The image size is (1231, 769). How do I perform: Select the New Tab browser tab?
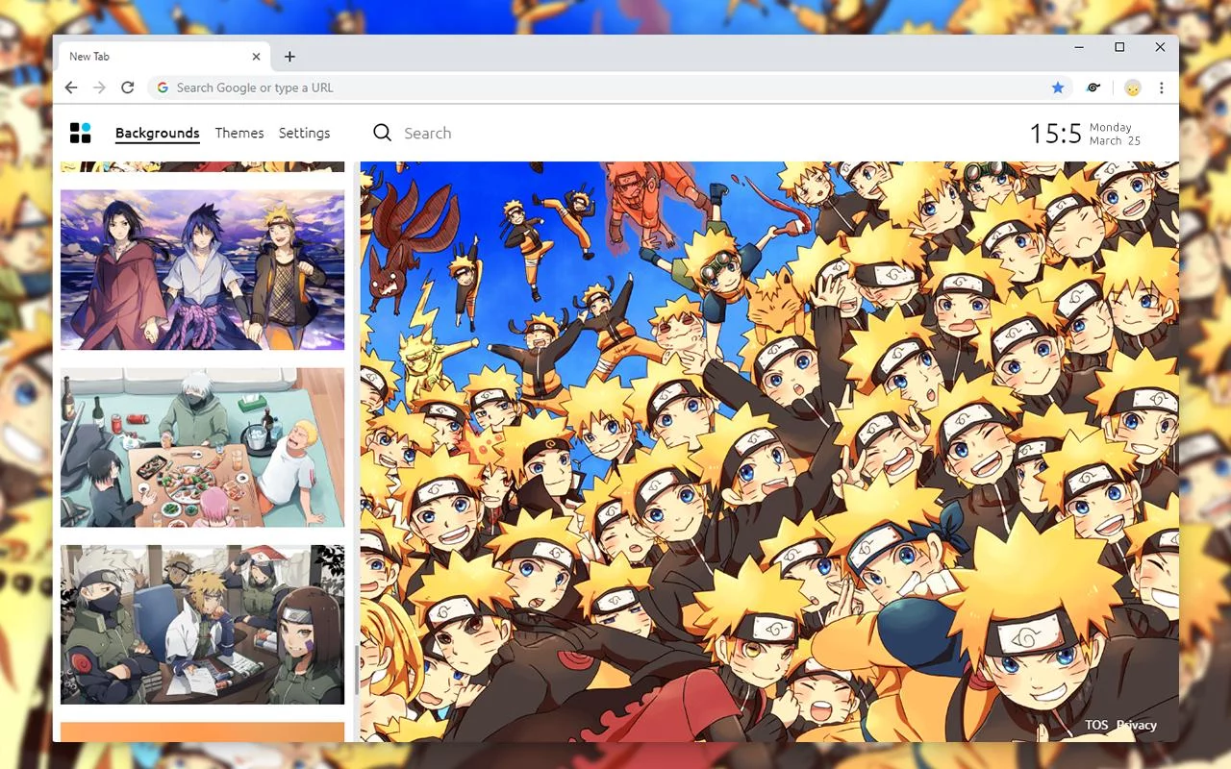point(163,57)
